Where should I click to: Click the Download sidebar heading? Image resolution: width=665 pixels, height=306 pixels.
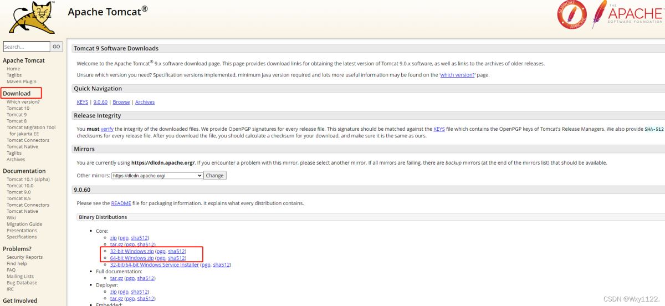click(x=17, y=93)
